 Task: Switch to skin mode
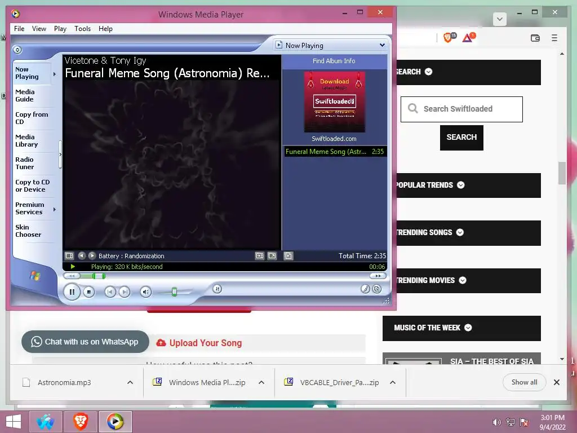pos(377,289)
